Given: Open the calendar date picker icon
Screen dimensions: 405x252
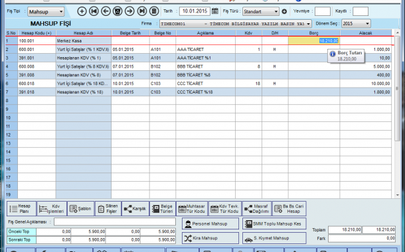Looking at the screenshot, I should [x=215, y=11].
